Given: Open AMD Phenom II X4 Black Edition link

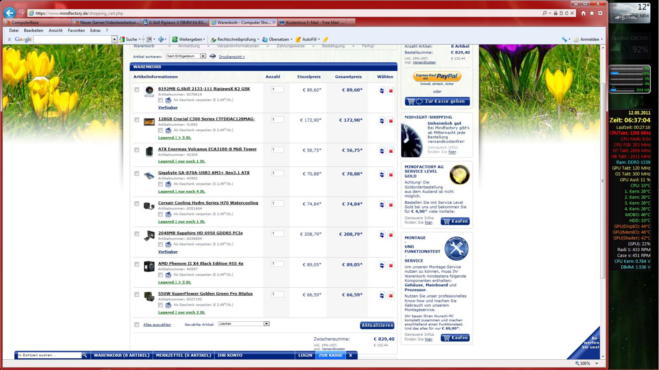Looking at the screenshot, I should click(201, 263).
